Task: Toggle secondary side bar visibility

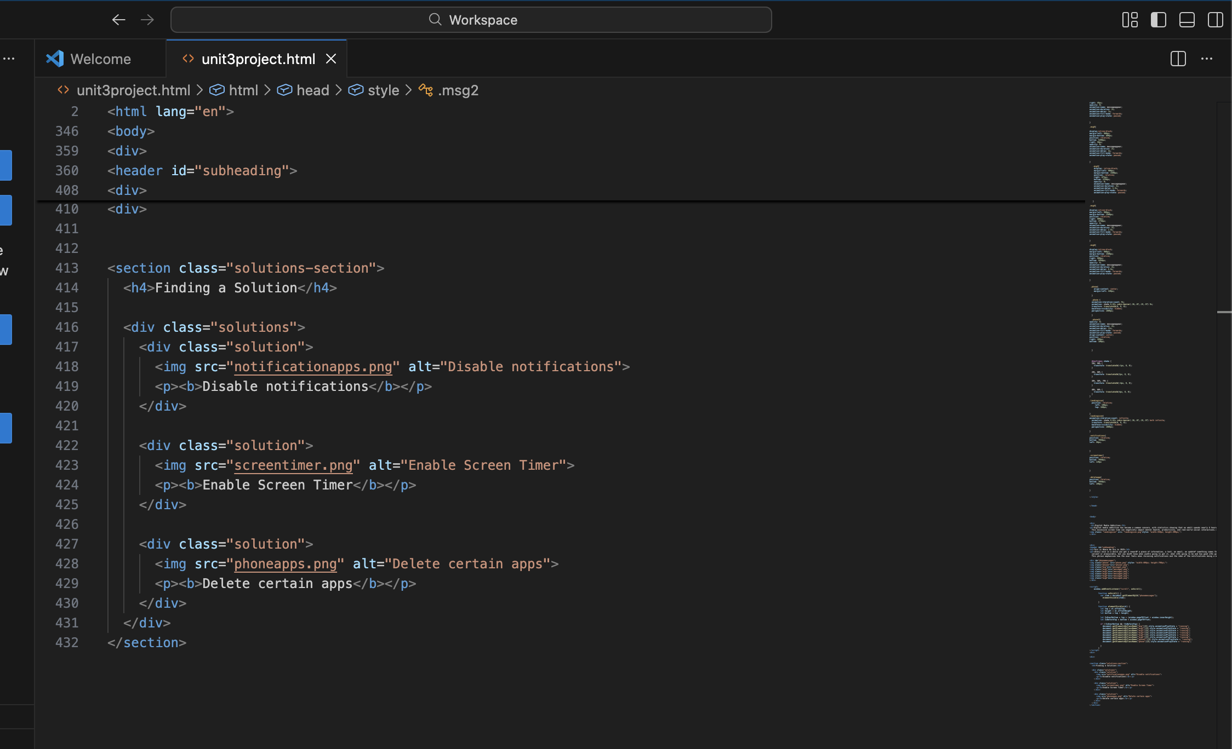Action: tap(1215, 20)
